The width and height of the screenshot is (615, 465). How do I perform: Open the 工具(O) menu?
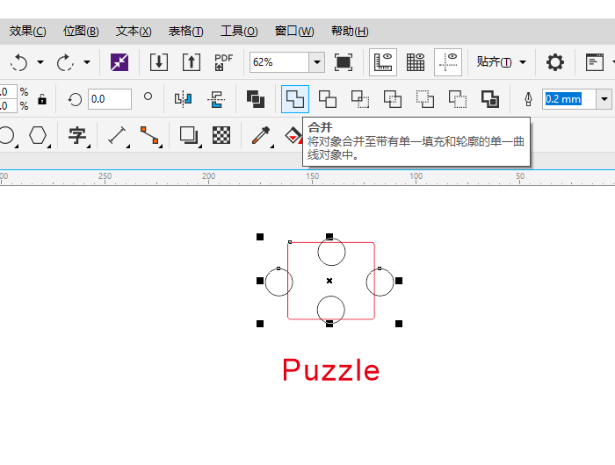[x=239, y=31]
